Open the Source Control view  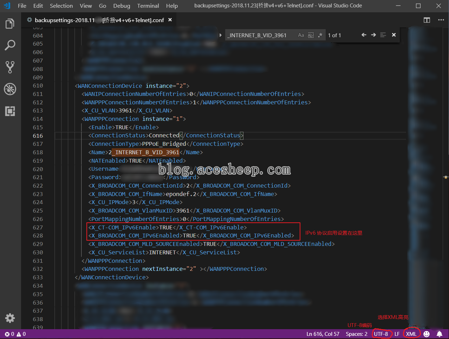(10, 67)
